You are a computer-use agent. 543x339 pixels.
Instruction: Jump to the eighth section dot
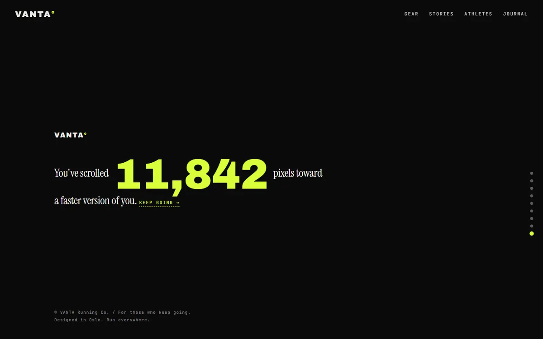click(532, 226)
